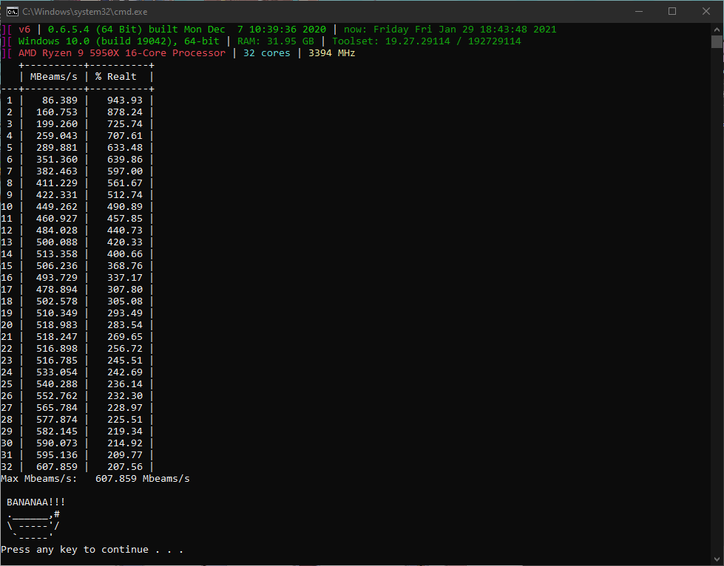The image size is (724, 566).
Task: Maximize the cmd.exe window
Action: (672, 12)
